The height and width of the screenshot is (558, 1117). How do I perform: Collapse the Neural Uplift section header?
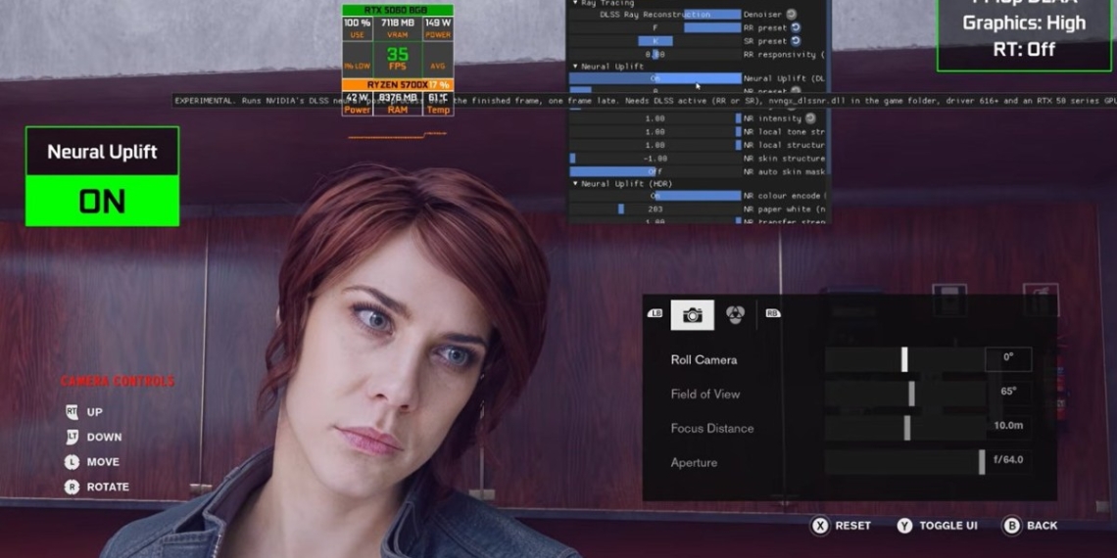point(575,67)
